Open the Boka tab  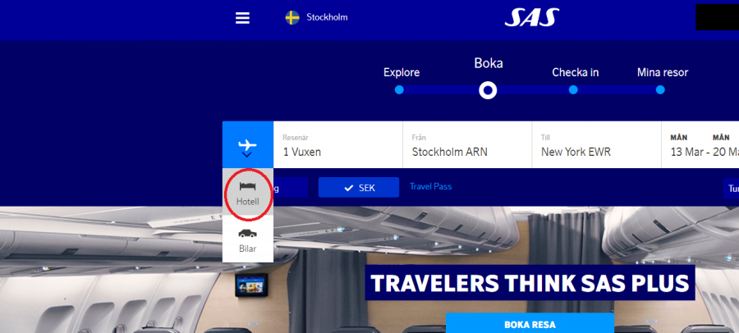[x=489, y=63]
